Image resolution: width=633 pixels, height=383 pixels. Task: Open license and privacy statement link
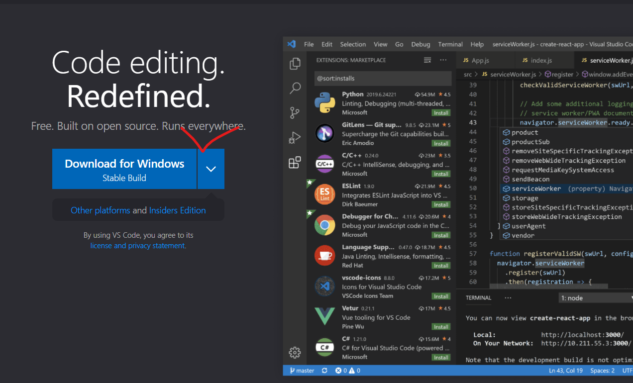pos(137,246)
